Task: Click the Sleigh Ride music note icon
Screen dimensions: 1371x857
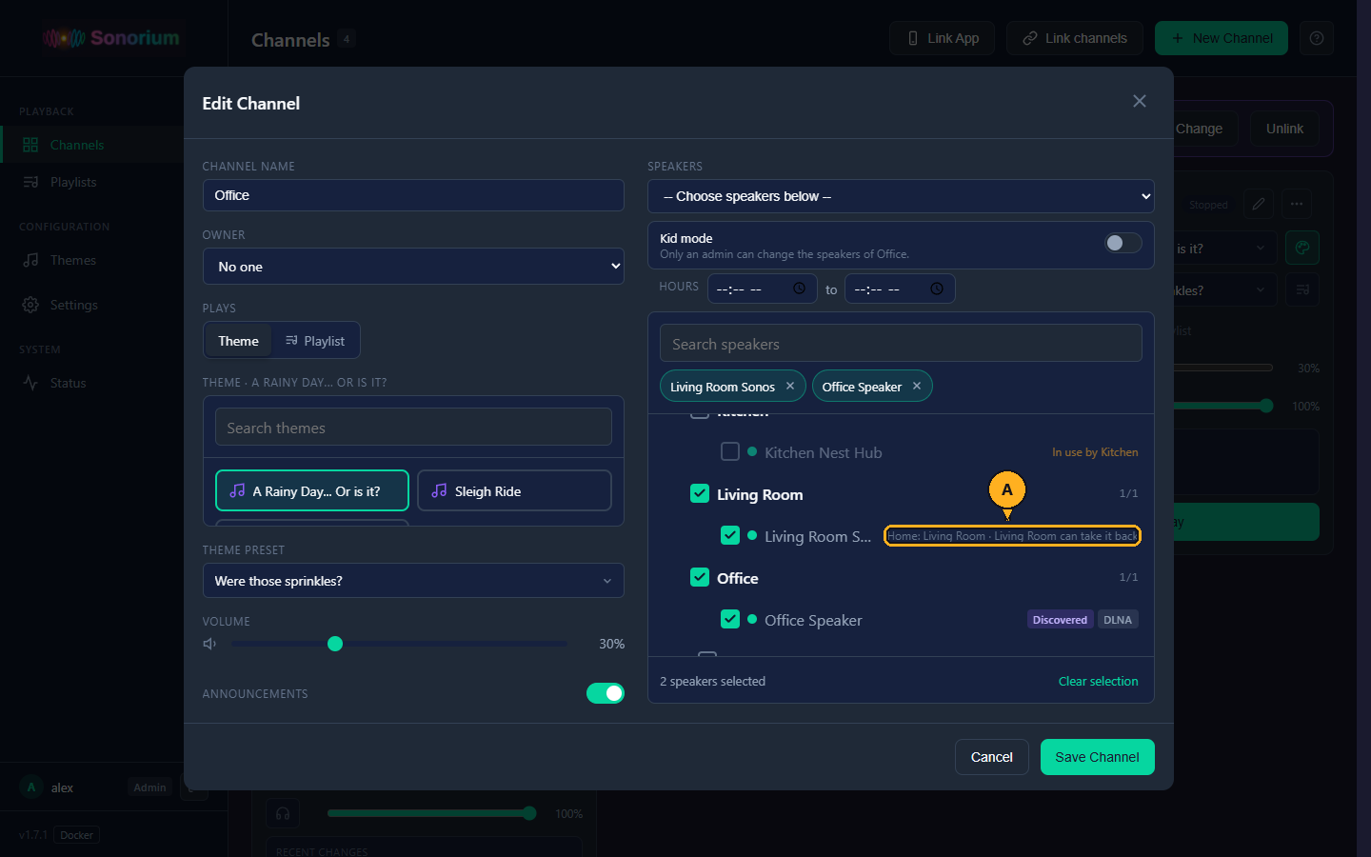Action: [439, 490]
